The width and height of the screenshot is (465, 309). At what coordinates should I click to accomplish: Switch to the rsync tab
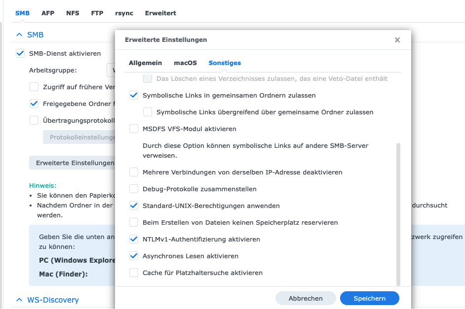click(x=124, y=13)
